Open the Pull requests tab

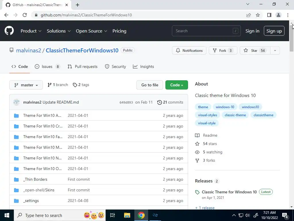(x=82, y=66)
